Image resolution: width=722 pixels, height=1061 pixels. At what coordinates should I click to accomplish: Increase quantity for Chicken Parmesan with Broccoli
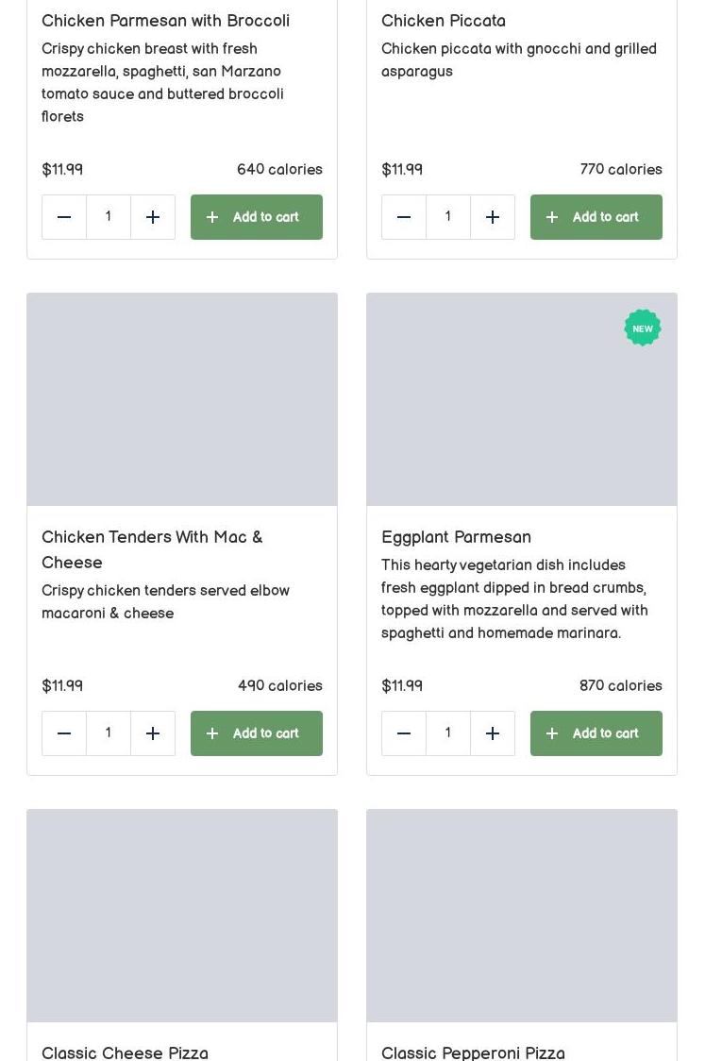pyautogui.click(x=153, y=217)
